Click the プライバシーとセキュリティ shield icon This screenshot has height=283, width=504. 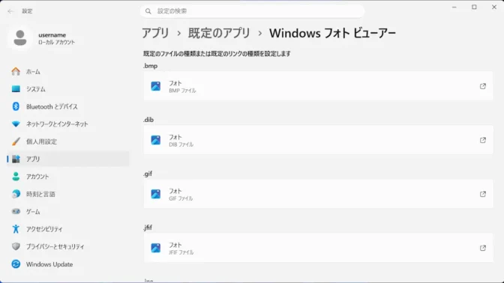tap(16, 246)
